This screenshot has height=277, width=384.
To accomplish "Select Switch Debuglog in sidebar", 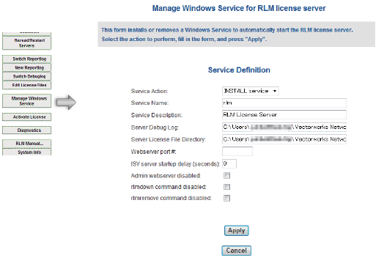I will (x=26, y=76).
